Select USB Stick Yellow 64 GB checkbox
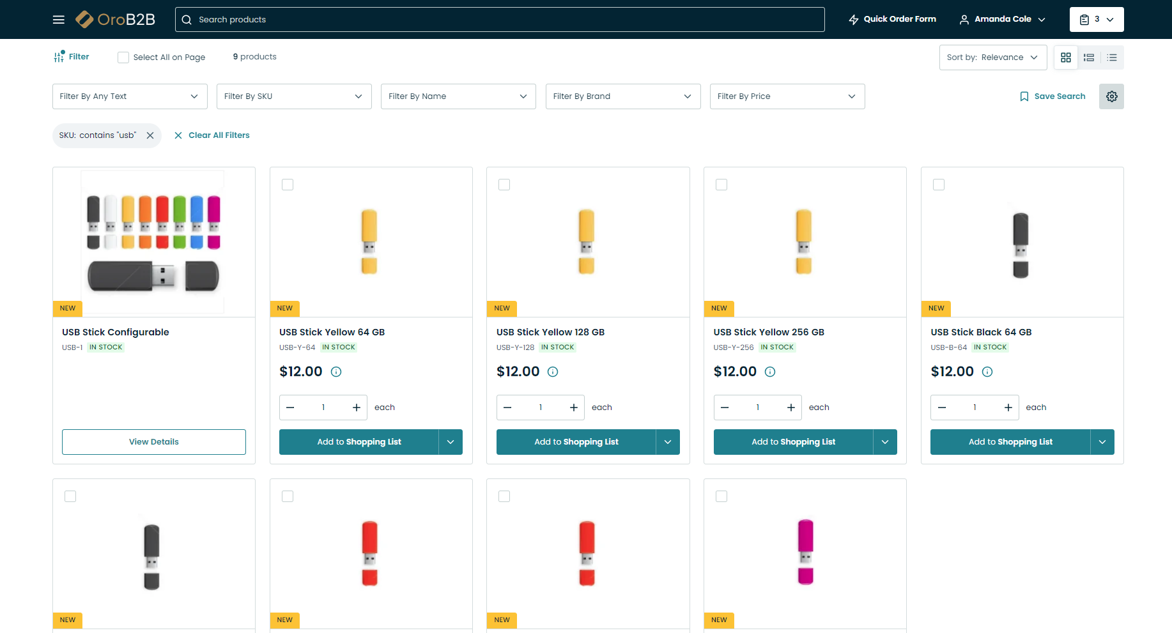Image resolution: width=1172 pixels, height=633 pixels. click(288, 185)
